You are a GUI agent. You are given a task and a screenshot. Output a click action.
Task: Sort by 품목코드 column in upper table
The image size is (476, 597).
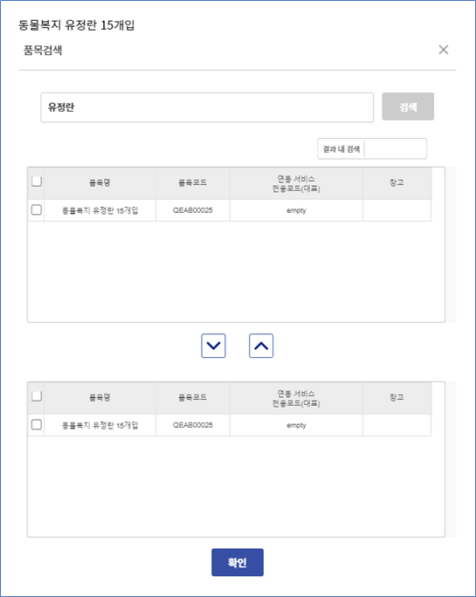pyautogui.click(x=192, y=183)
